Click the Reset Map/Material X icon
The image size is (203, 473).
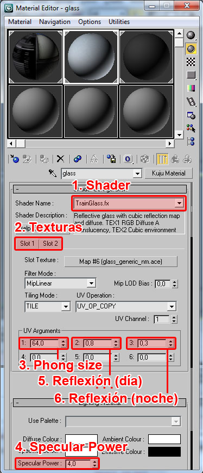click(61, 159)
